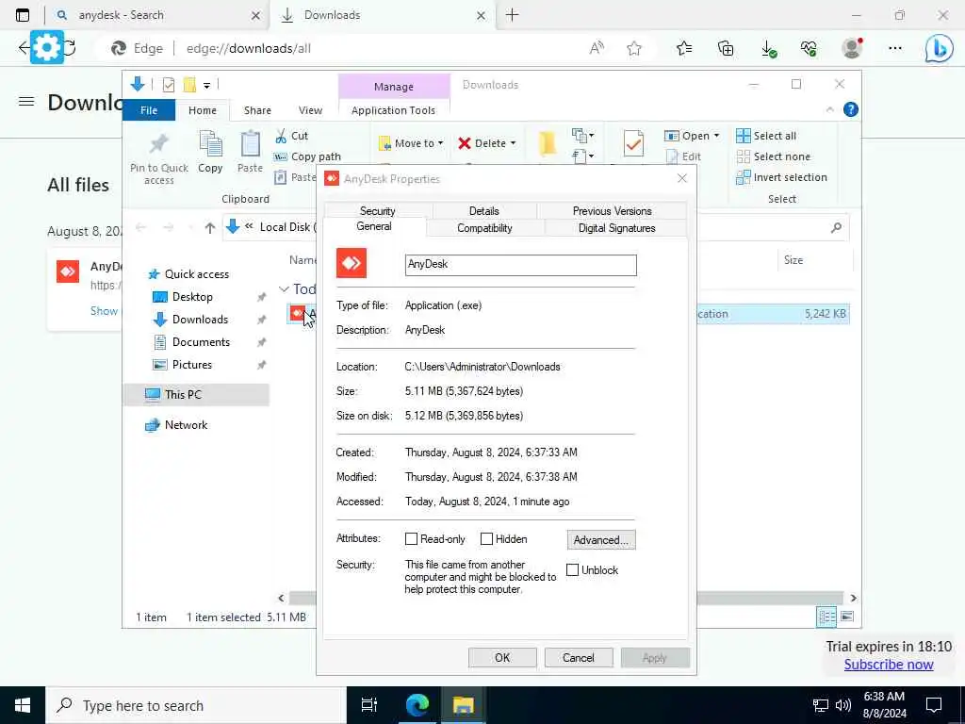Click OK in AnyDesk Properties
965x724 pixels.
coord(502,657)
